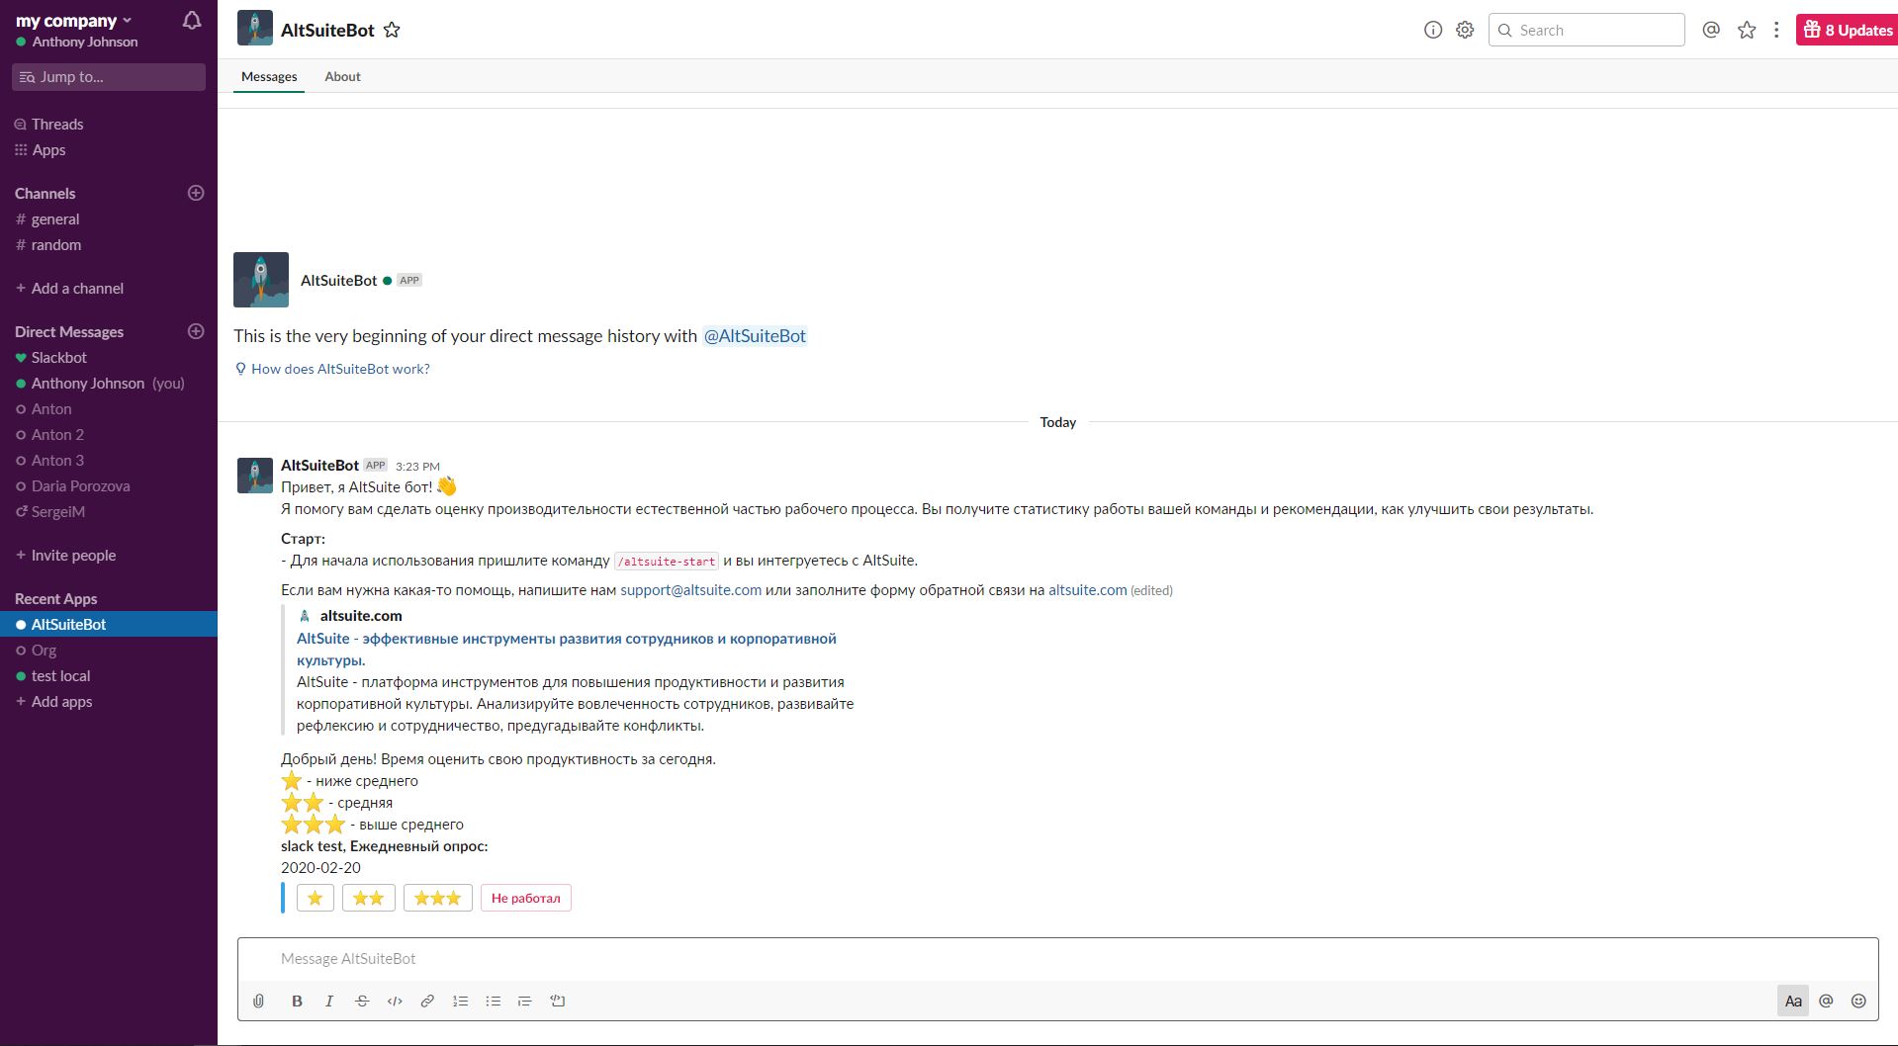This screenshot has height=1046, width=1898.
Task: Click the @AltSuiteBot mention link
Action: [x=755, y=336]
